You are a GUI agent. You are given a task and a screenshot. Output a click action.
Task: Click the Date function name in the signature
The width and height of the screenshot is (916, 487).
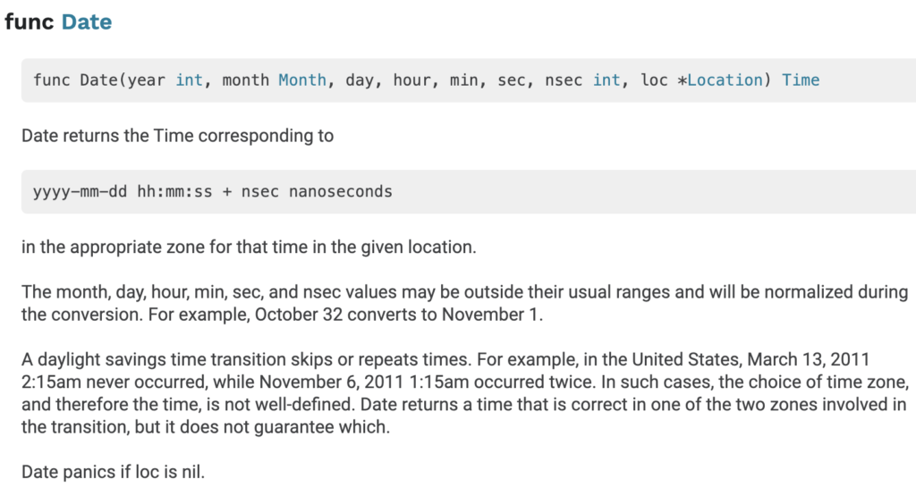coord(98,80)
